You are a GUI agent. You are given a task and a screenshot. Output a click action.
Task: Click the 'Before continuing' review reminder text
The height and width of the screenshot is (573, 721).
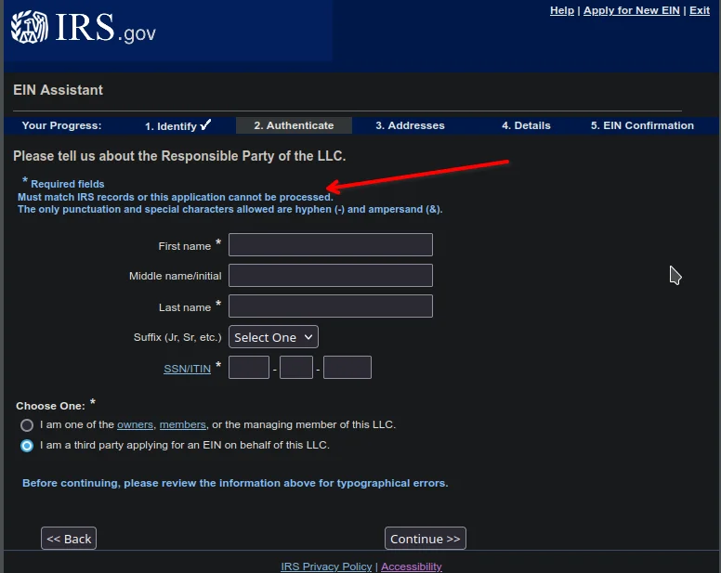(x=235, y=483)
